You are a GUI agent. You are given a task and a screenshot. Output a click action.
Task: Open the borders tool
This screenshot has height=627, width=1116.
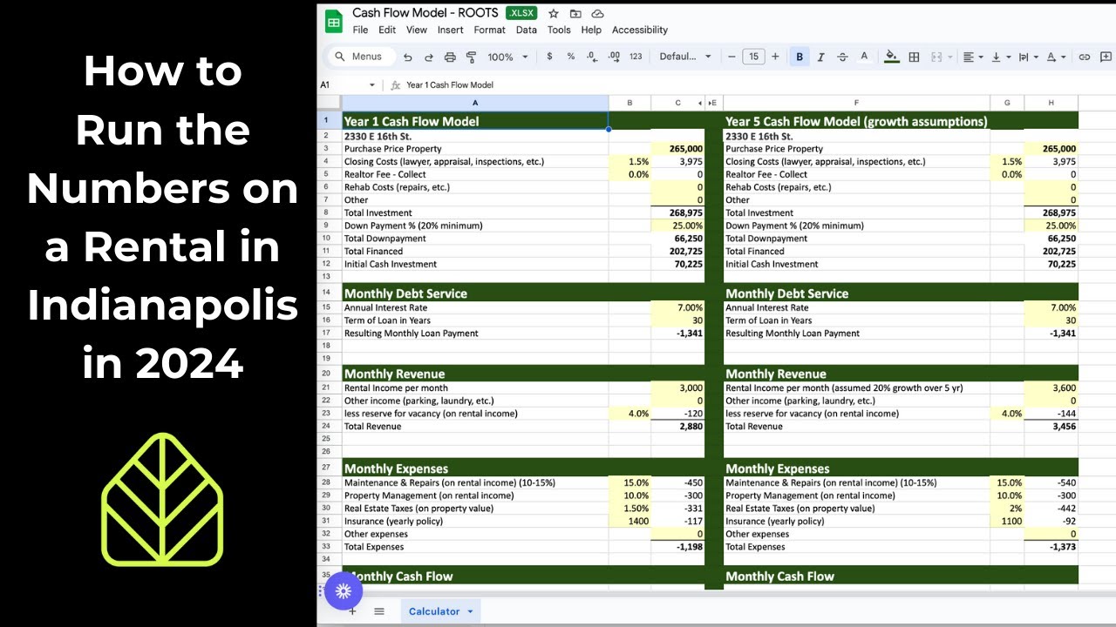point(914,57)
